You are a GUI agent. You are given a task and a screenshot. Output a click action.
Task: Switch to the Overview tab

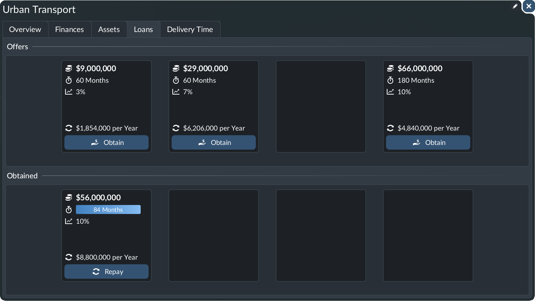point(25,29)
